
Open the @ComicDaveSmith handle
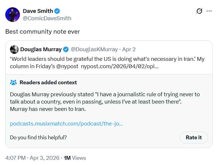[47, 18]
